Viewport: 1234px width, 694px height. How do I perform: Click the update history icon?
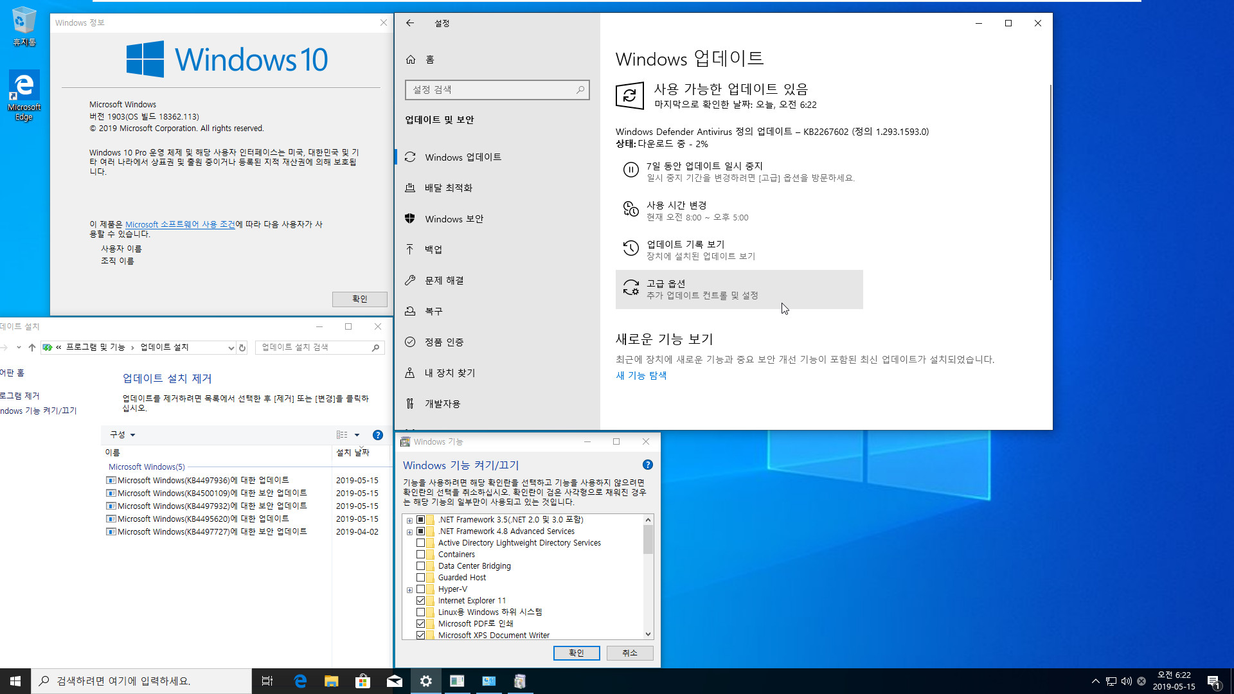point(631,249)
